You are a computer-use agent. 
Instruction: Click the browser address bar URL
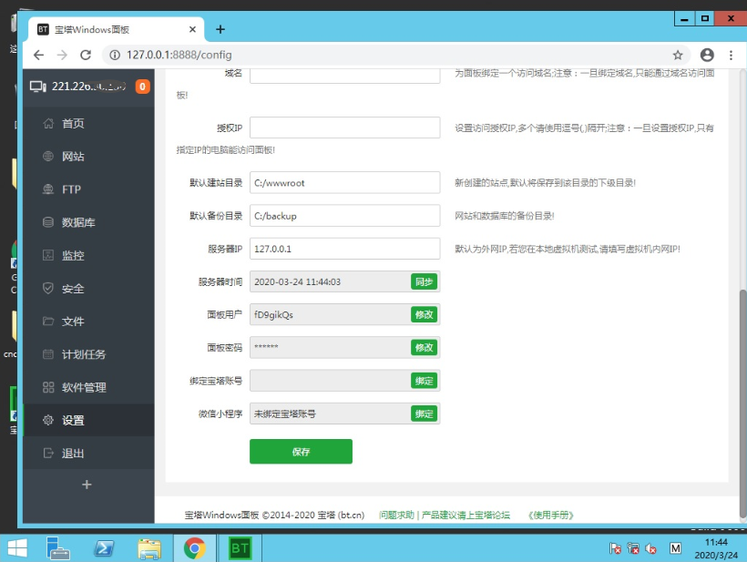(x=179, y=56)
